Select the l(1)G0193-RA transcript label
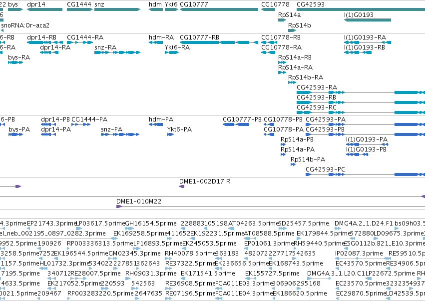This screenshot has height=301, width=425. pos(365,37)
